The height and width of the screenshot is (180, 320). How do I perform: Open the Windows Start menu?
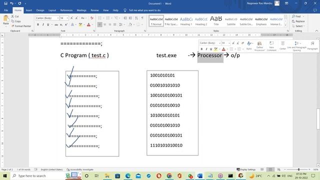pos(5,176)
